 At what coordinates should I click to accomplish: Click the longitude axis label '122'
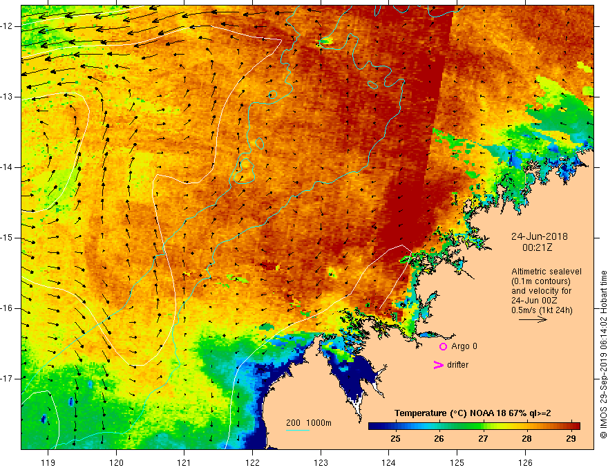252,463
